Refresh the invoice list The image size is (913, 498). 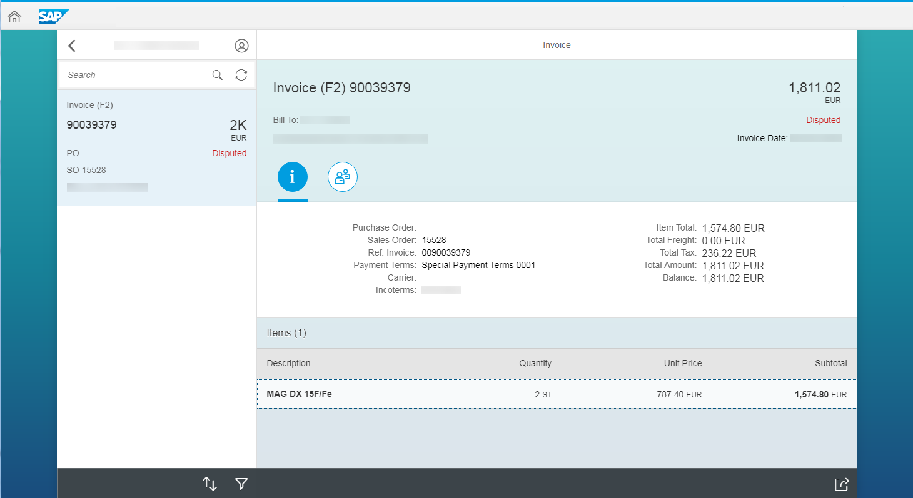click(241, 75)
